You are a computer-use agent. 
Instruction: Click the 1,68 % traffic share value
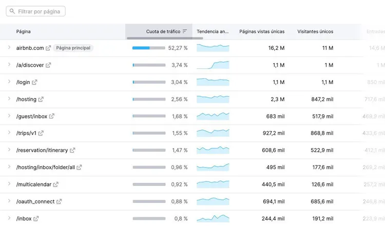pyautogui.click(x=180, y=116)
